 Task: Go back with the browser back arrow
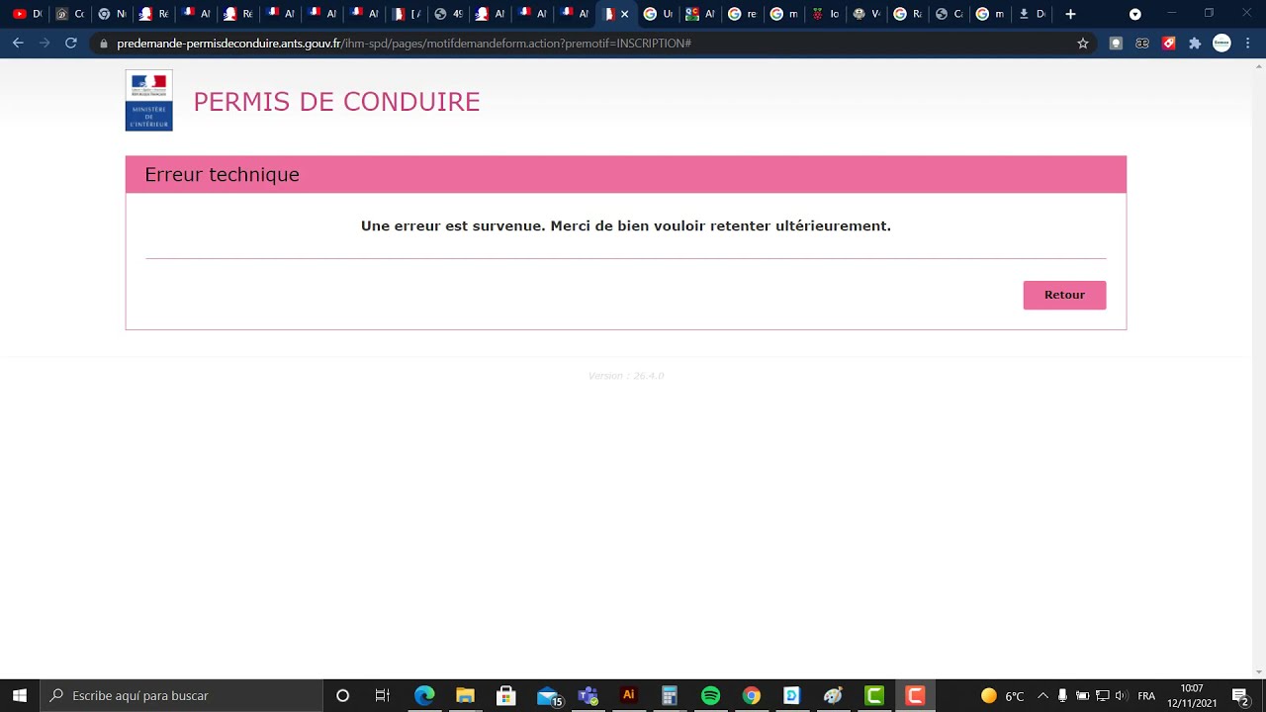click(x=18, y=44)
